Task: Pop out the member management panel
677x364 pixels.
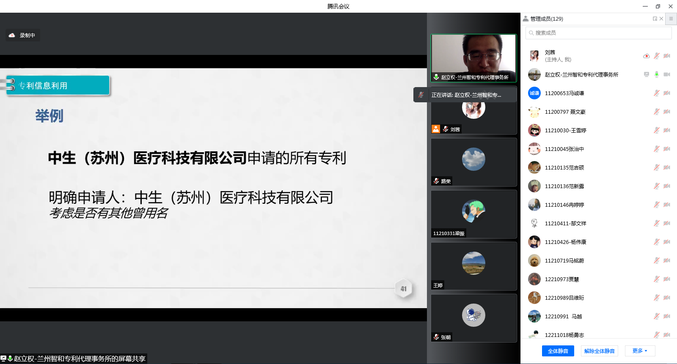Action: click(655, 19)
